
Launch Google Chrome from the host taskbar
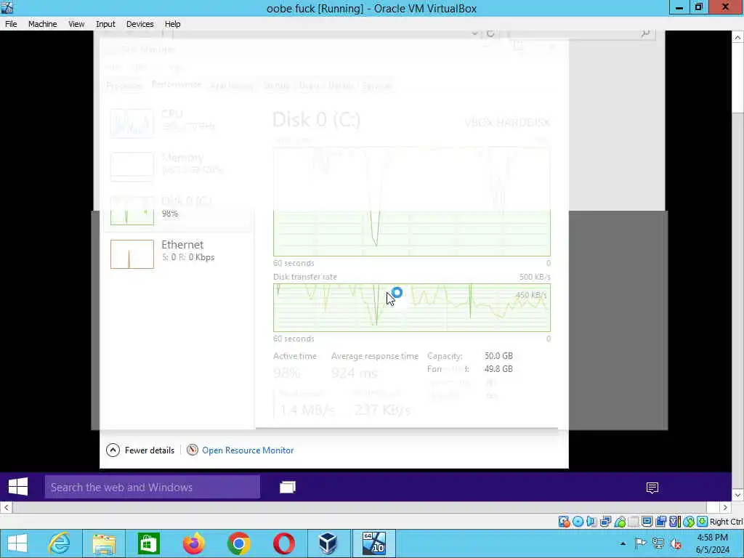point(238,543)
